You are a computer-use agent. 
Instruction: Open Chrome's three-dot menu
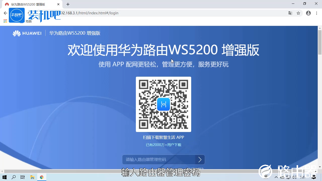click(316, 13)
